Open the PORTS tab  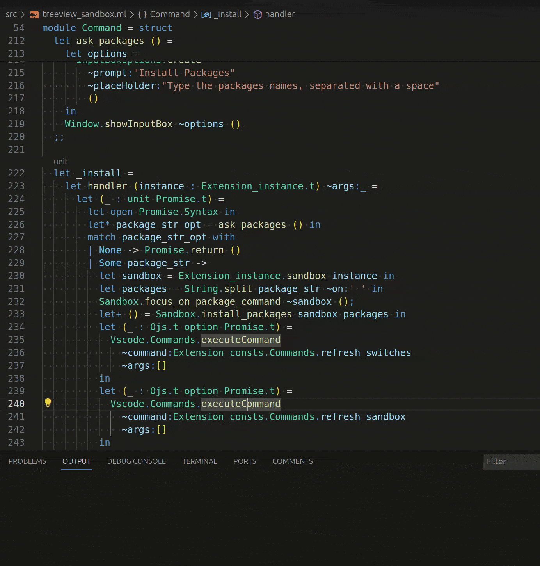(244, 461)
